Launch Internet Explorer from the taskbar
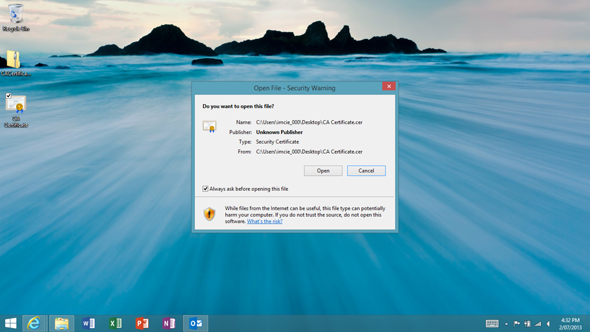 [x=35, y=323]
